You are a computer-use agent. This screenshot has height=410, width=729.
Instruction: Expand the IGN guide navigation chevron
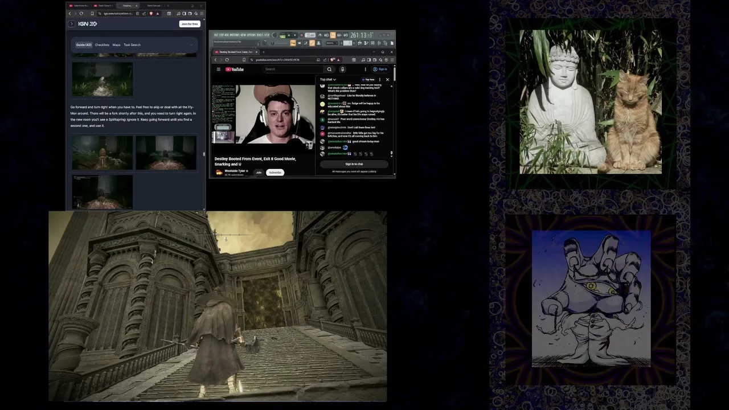click(x=192, y=45)
